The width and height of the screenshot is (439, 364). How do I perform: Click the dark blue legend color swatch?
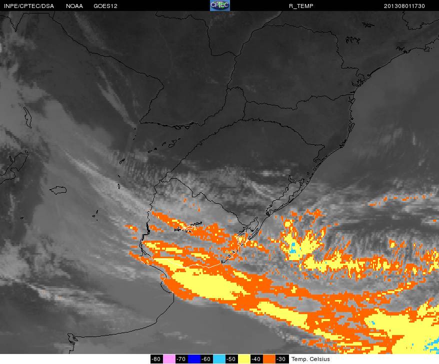point(194,359)
